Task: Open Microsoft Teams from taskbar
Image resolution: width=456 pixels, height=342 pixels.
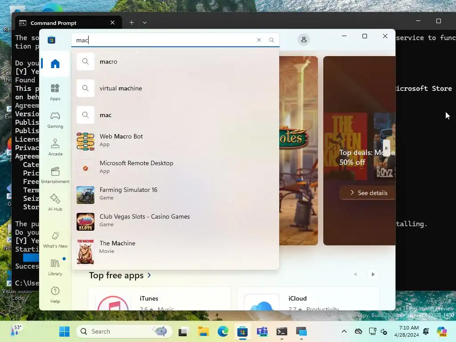Action: click(x=262, y=331)
